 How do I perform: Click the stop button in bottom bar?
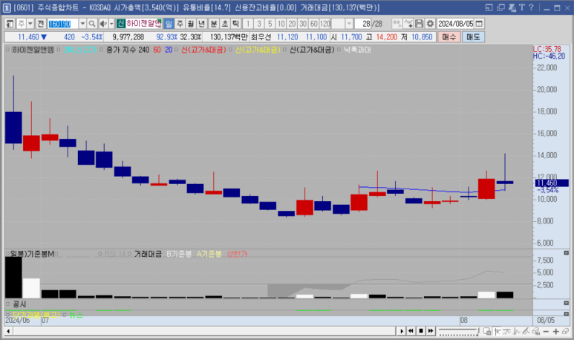point(421,331)
